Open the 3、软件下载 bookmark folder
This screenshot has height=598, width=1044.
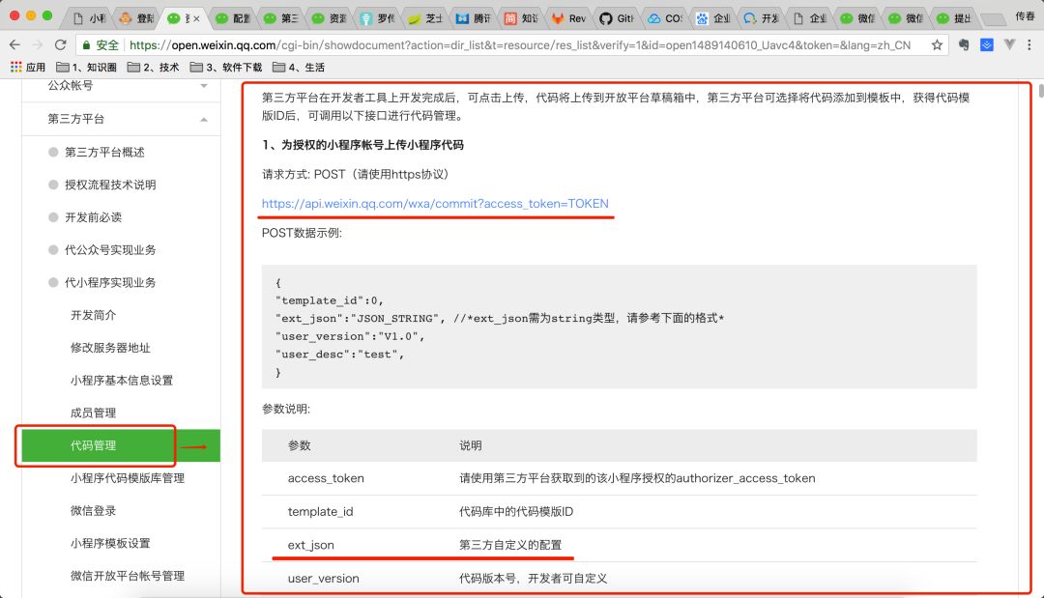[226, 68]
